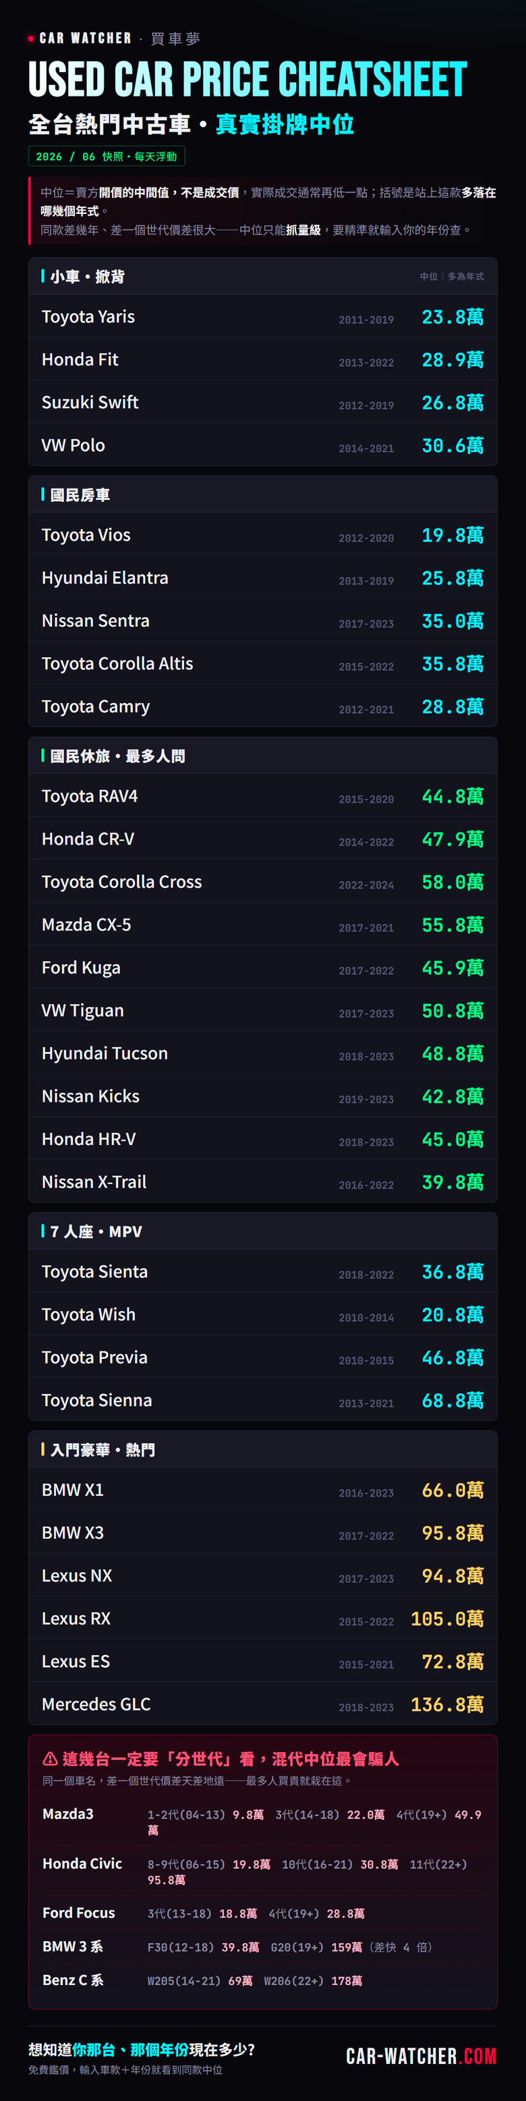The image size is (526, 2101).
Task: Click the red dot beside CAR WATCHER logo
Action: click(31, 38)
